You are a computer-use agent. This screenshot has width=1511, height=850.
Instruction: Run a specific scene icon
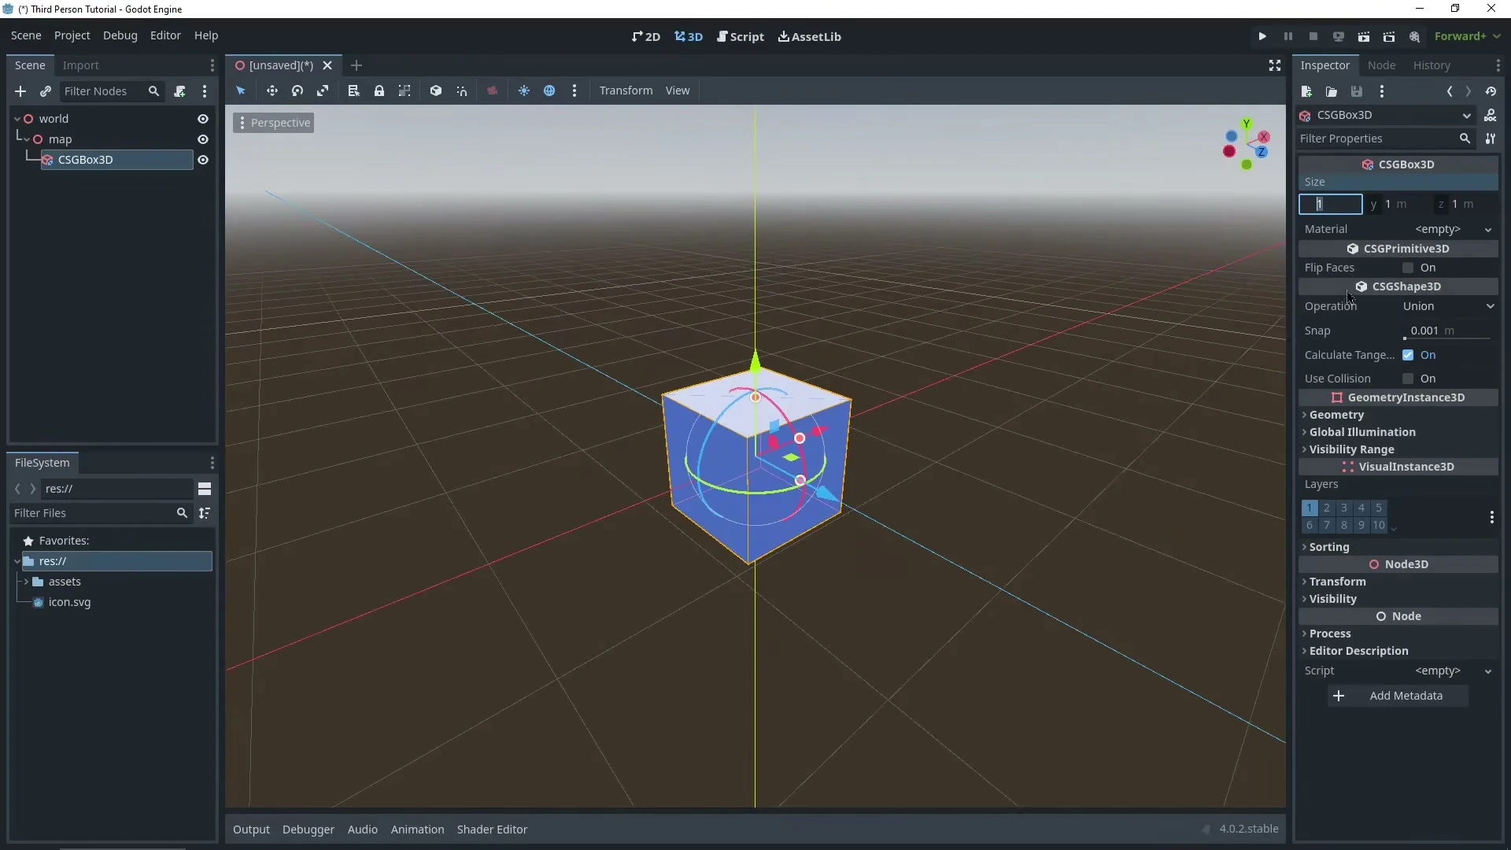(1389, 36)
